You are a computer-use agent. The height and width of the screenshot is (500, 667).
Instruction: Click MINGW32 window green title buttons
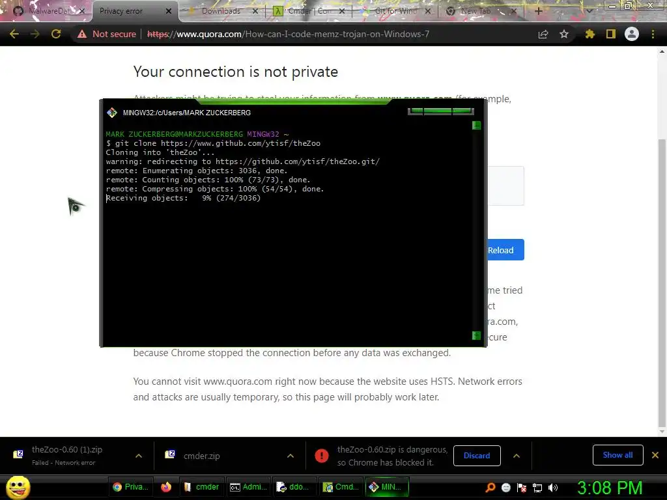441,111
